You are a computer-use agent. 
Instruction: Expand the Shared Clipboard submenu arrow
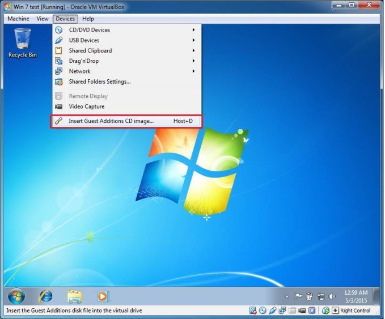[x=193, y=50]
